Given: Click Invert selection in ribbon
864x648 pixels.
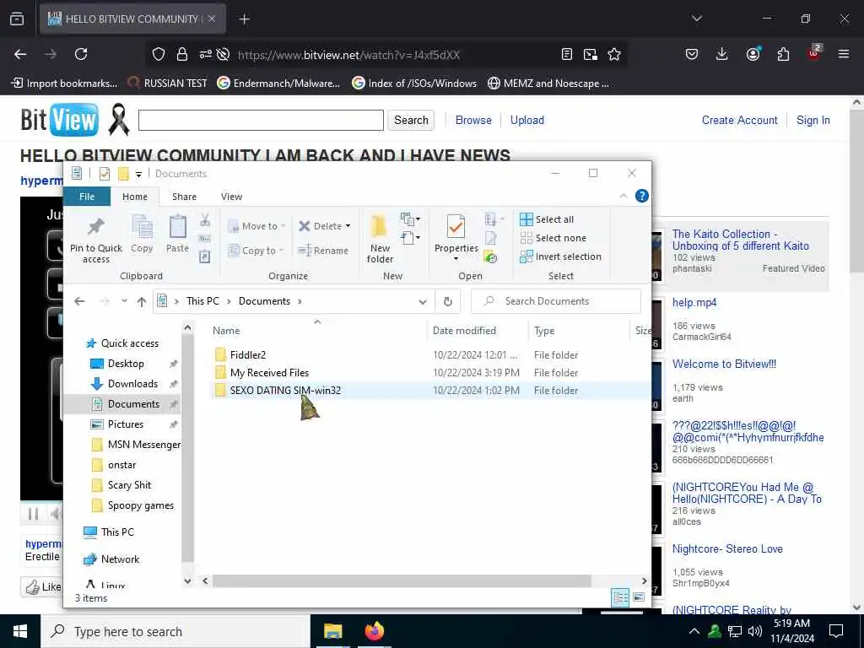Looking at the screenshot, I should 560,256.
